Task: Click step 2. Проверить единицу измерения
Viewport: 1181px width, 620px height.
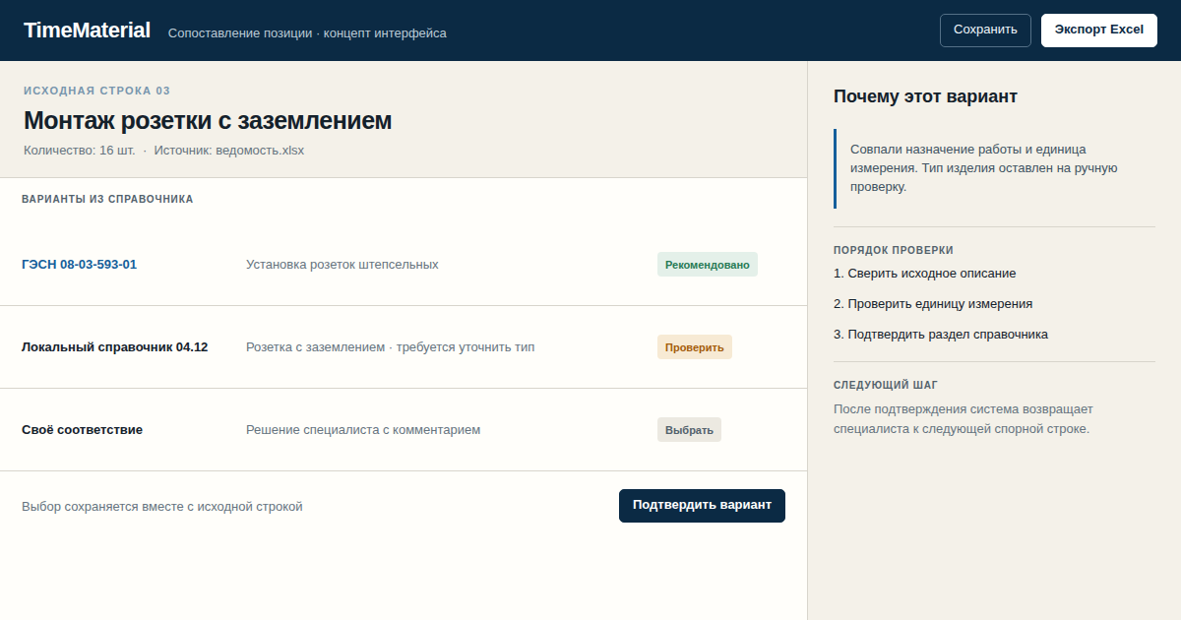Action: pyautogui.click(x=933, y=304)
